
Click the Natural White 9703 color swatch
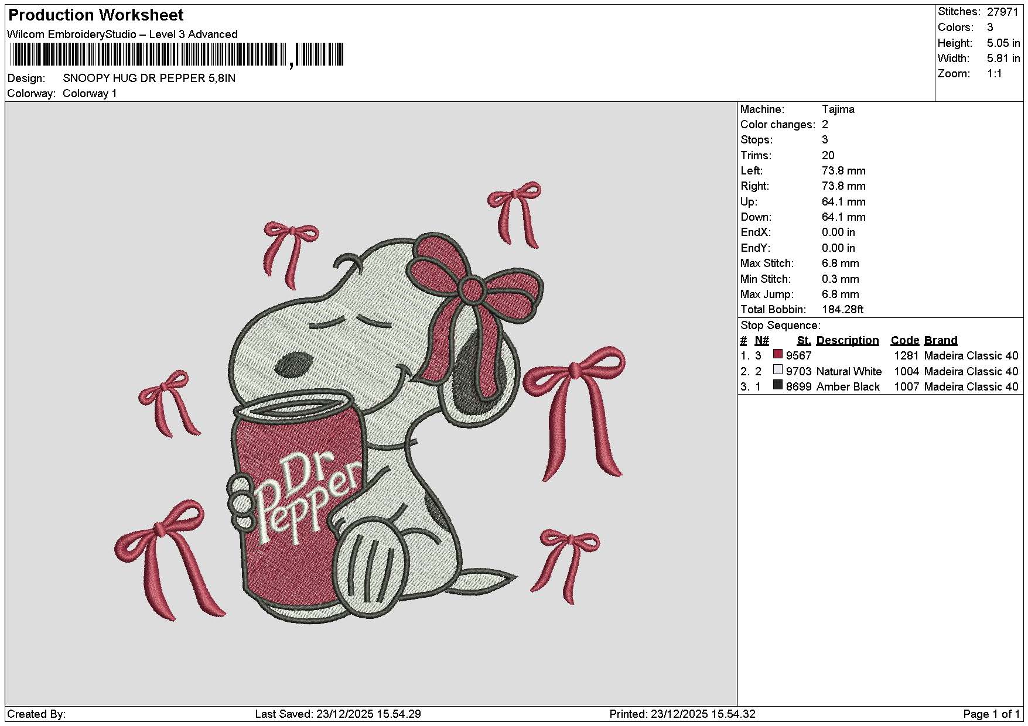tap(778, 370)
